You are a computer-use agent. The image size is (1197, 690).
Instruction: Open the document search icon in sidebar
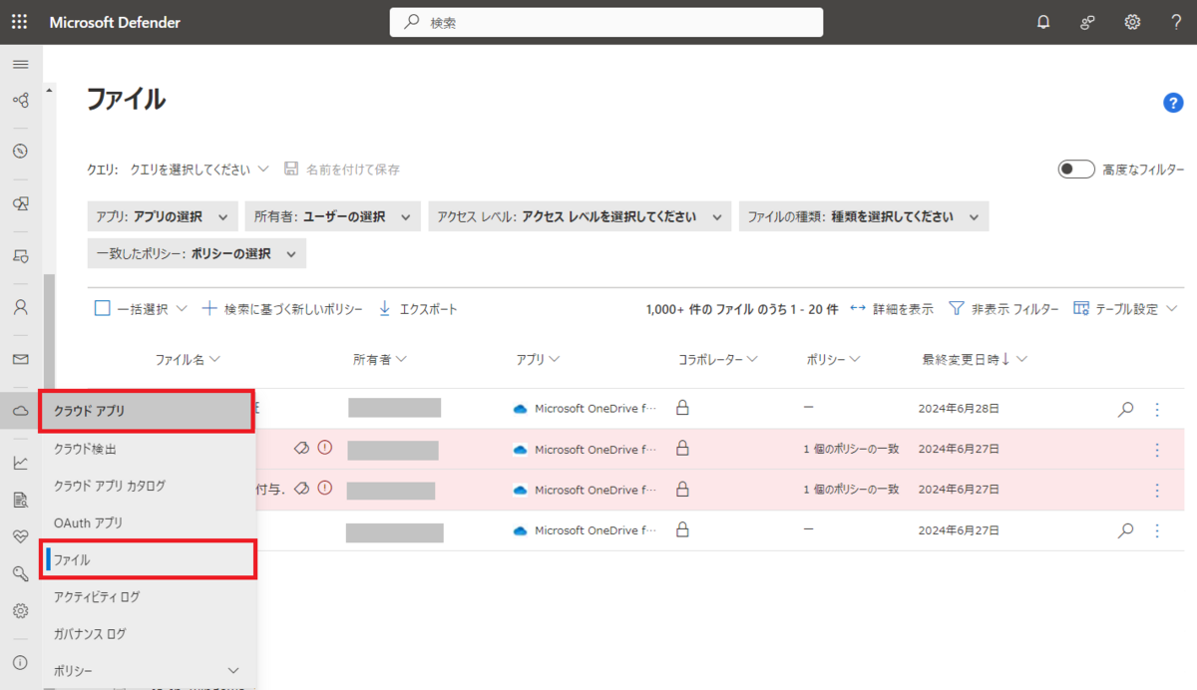click(20, 500)
